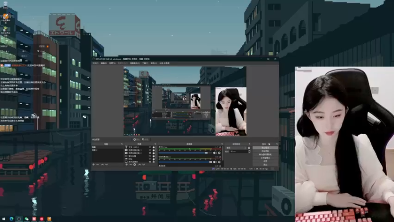Move source up with the Sources up arrow
The image size is (394, 222).
[x=139, y=165]
